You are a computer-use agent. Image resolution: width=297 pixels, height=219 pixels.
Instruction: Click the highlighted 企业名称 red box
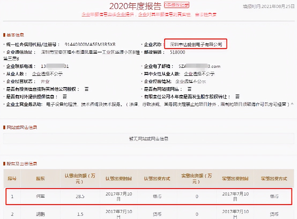click(196, 44)
